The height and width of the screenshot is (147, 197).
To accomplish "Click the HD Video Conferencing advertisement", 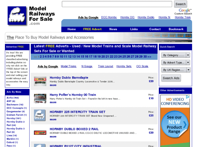I will pos(175,121).
